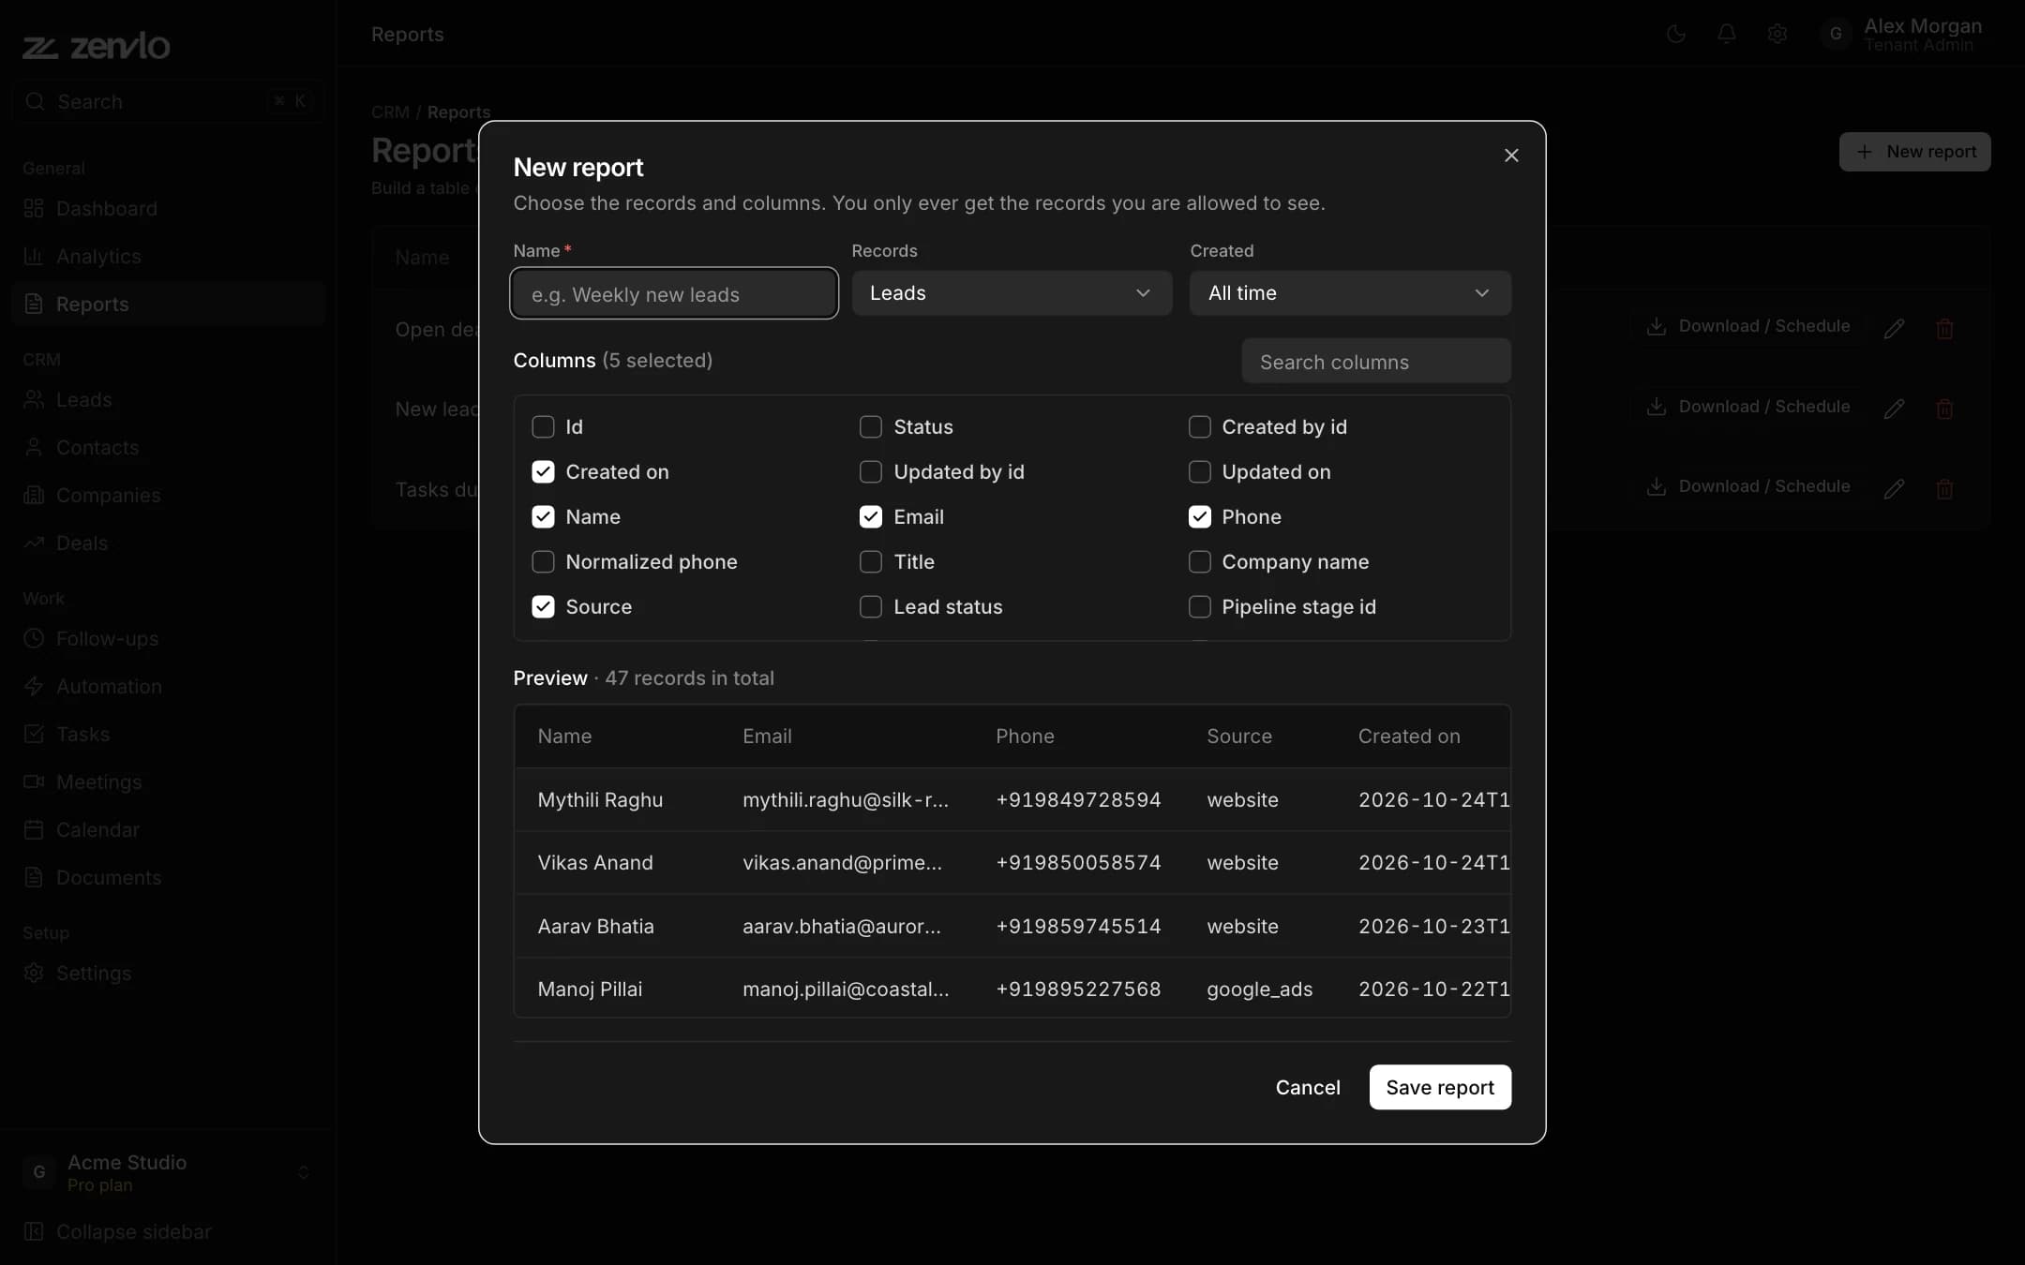
Task: Close the New report dialog
Action: coord(1510,156)
